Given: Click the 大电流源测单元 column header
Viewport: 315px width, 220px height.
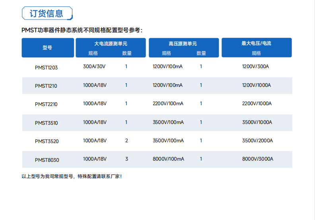Looking at the screenshot, I should [111, 44].
